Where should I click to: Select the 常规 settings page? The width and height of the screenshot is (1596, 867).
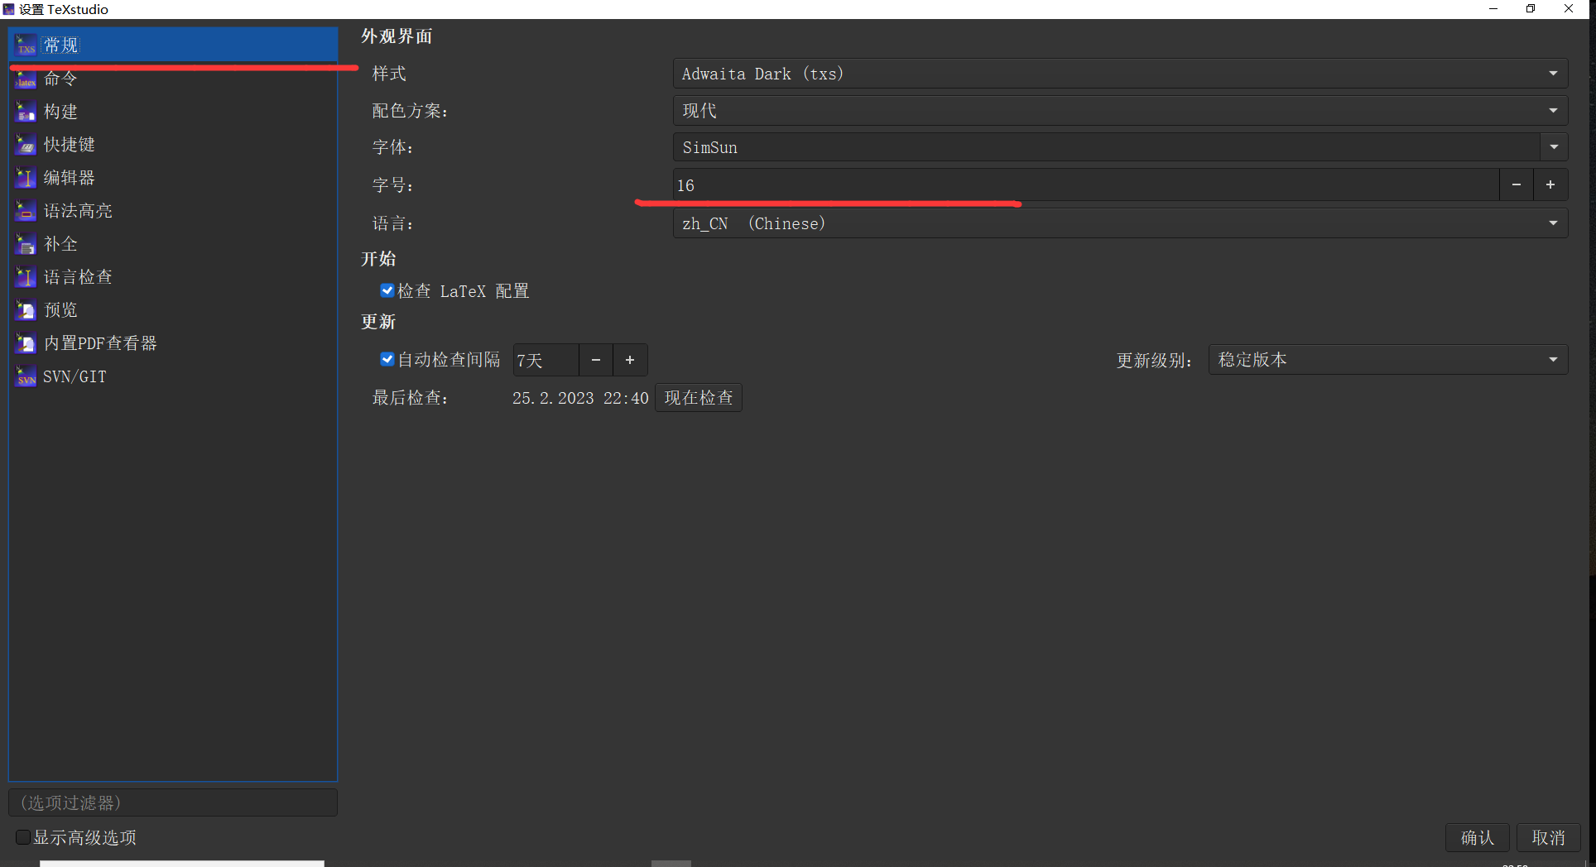[173, 45]
